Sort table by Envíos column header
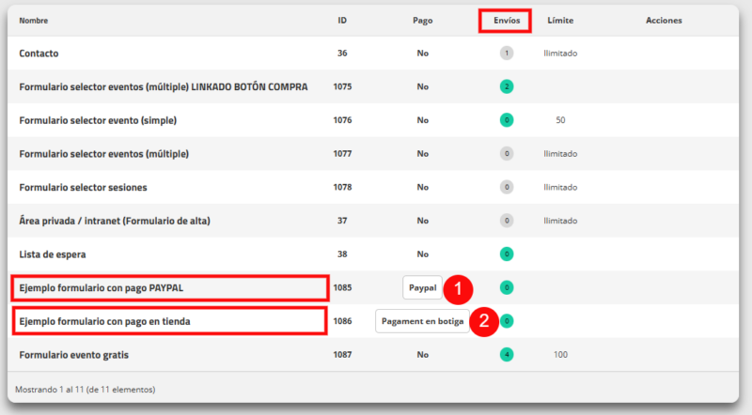752x415 pixels. click(507, 21)
